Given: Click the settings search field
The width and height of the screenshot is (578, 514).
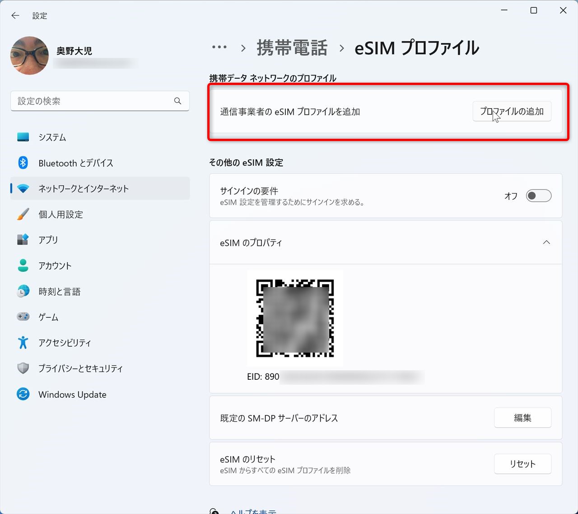Looking at the screenshot, I should tap(100, 101).
